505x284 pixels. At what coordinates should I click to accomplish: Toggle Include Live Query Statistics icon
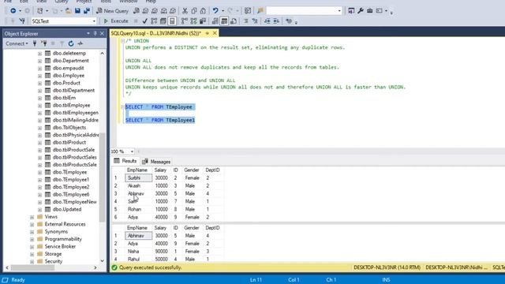(x=193, y=21)
